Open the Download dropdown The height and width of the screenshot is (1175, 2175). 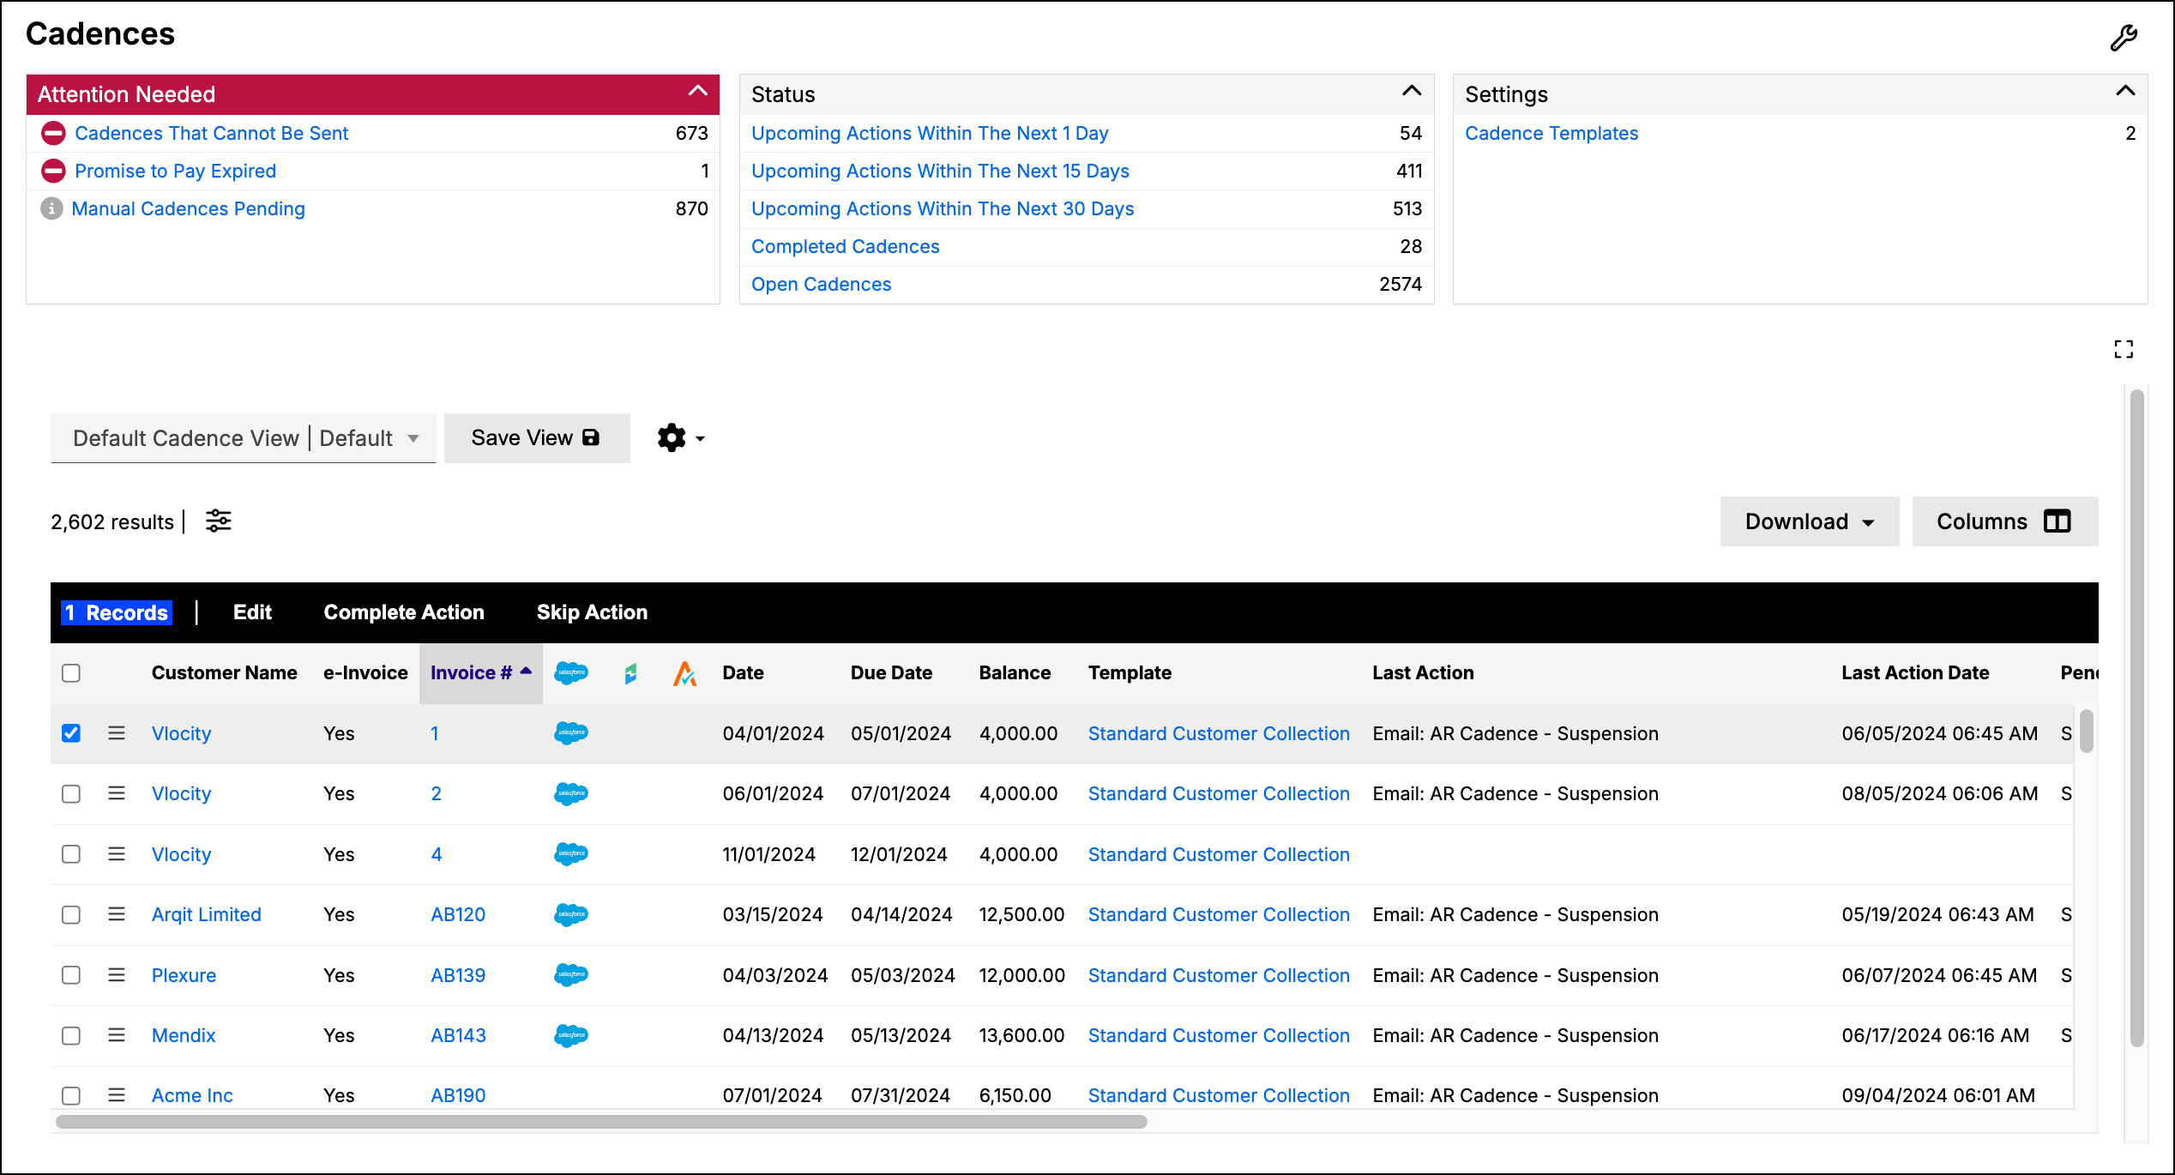click(1810, 521)
